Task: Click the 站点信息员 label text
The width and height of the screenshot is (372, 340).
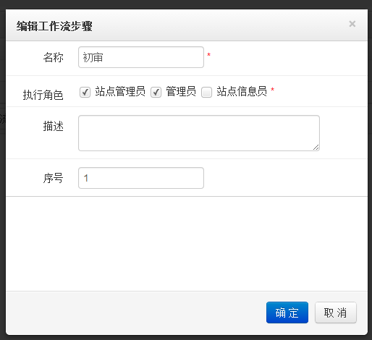Action: (x=242, y=91)
